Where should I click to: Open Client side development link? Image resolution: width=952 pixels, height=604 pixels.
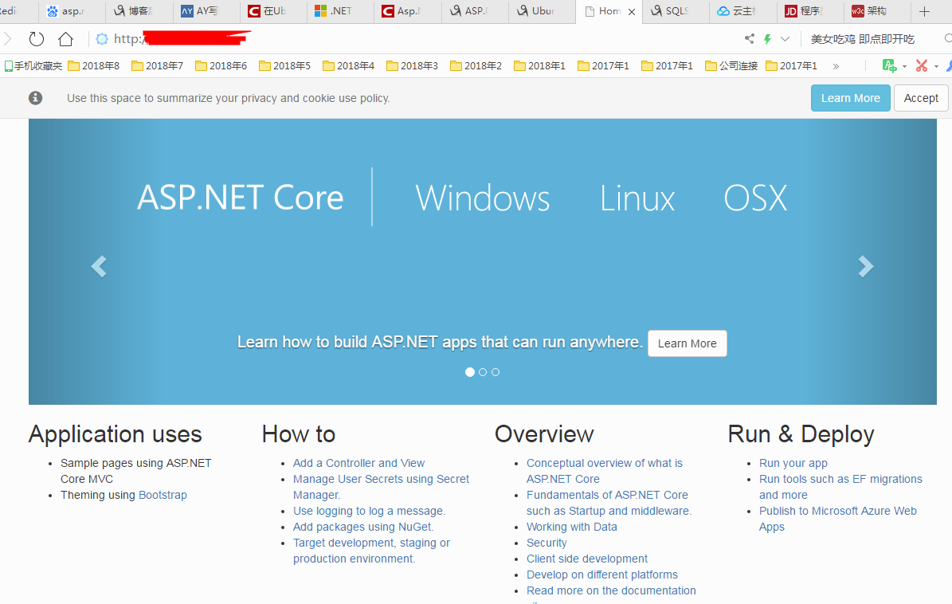coord(587,559)
